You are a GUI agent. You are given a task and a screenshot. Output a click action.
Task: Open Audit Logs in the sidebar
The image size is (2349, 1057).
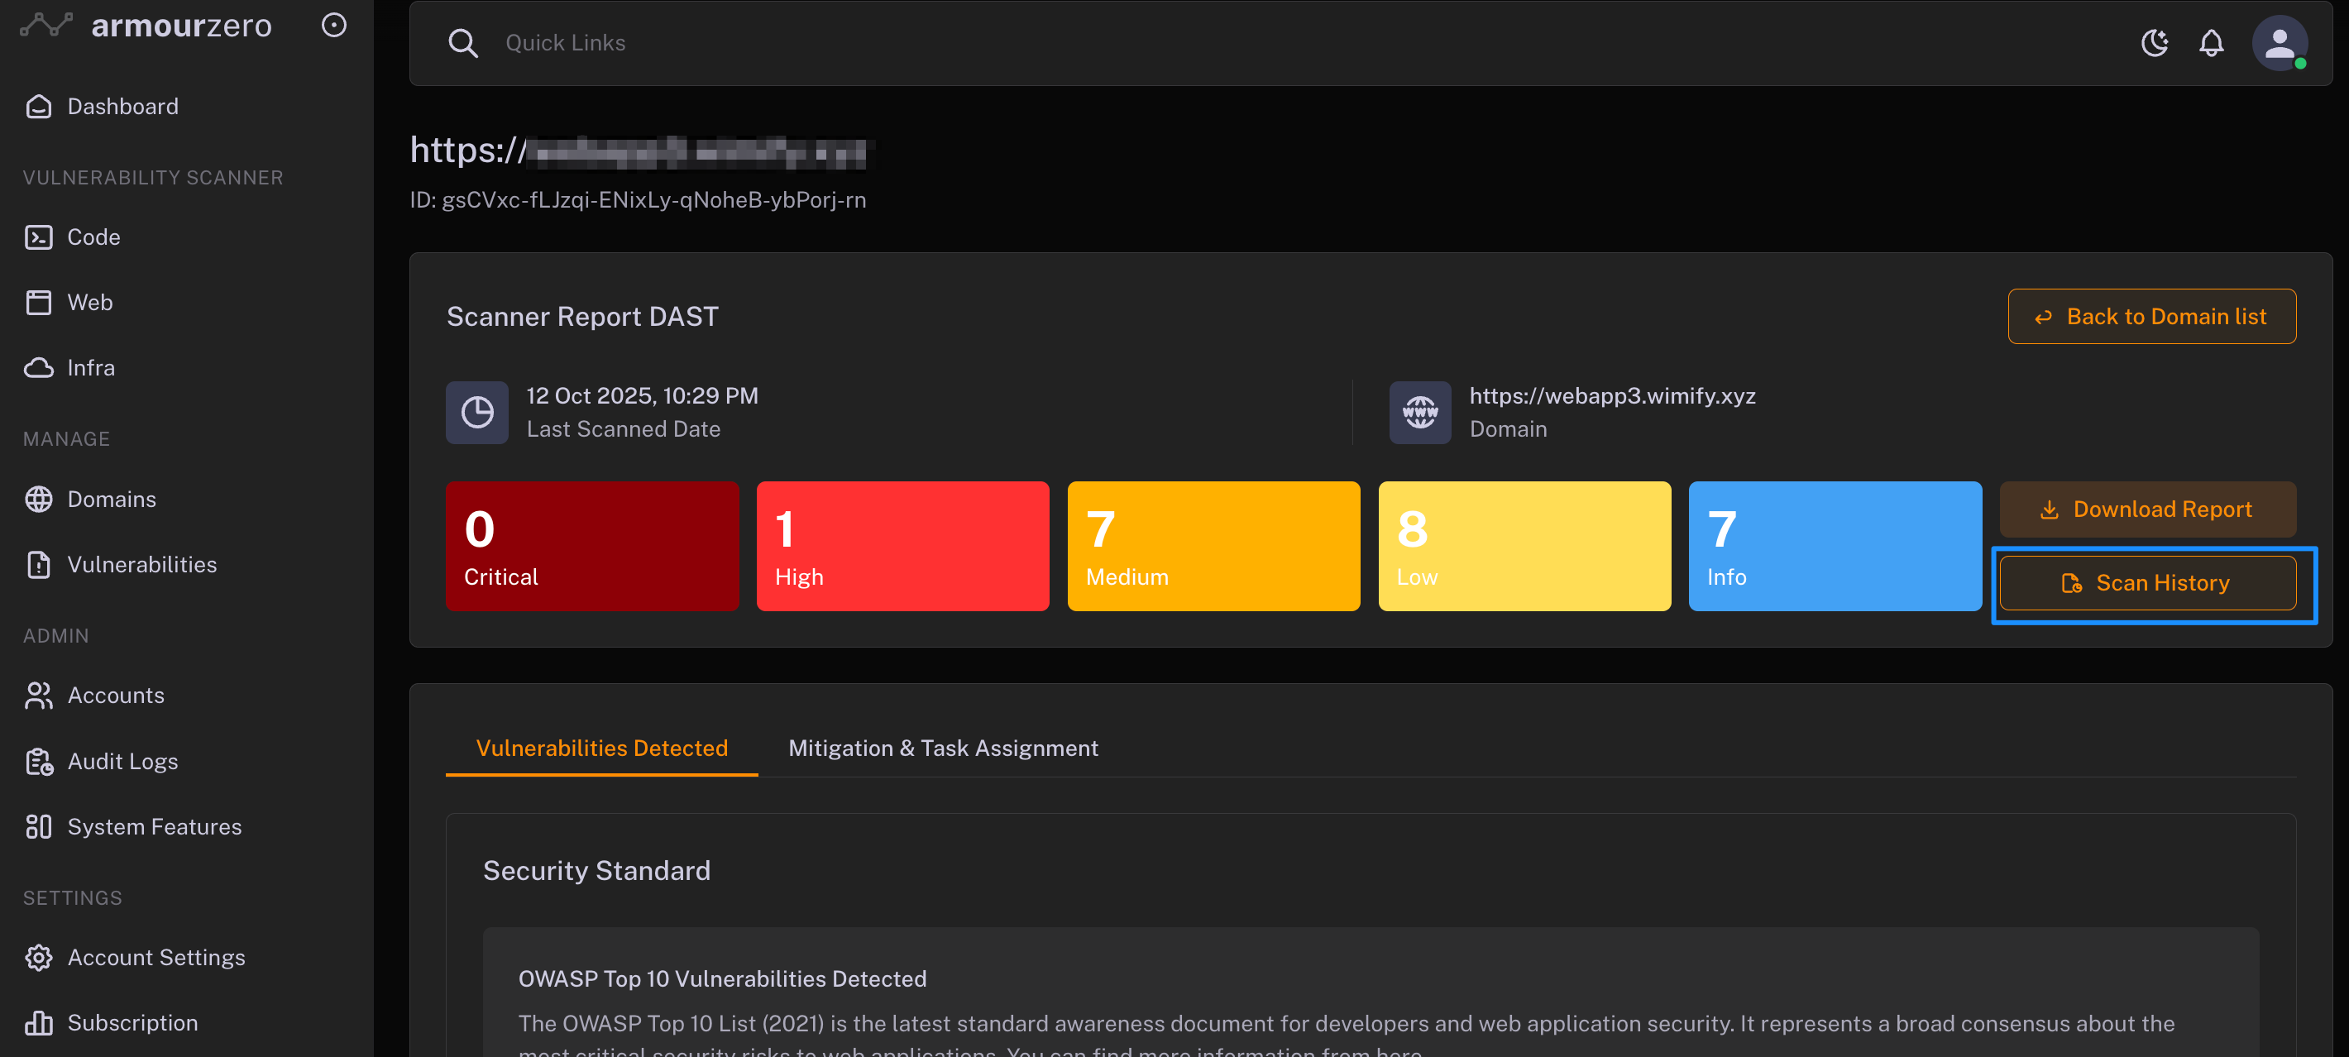(x=122, y=761)
